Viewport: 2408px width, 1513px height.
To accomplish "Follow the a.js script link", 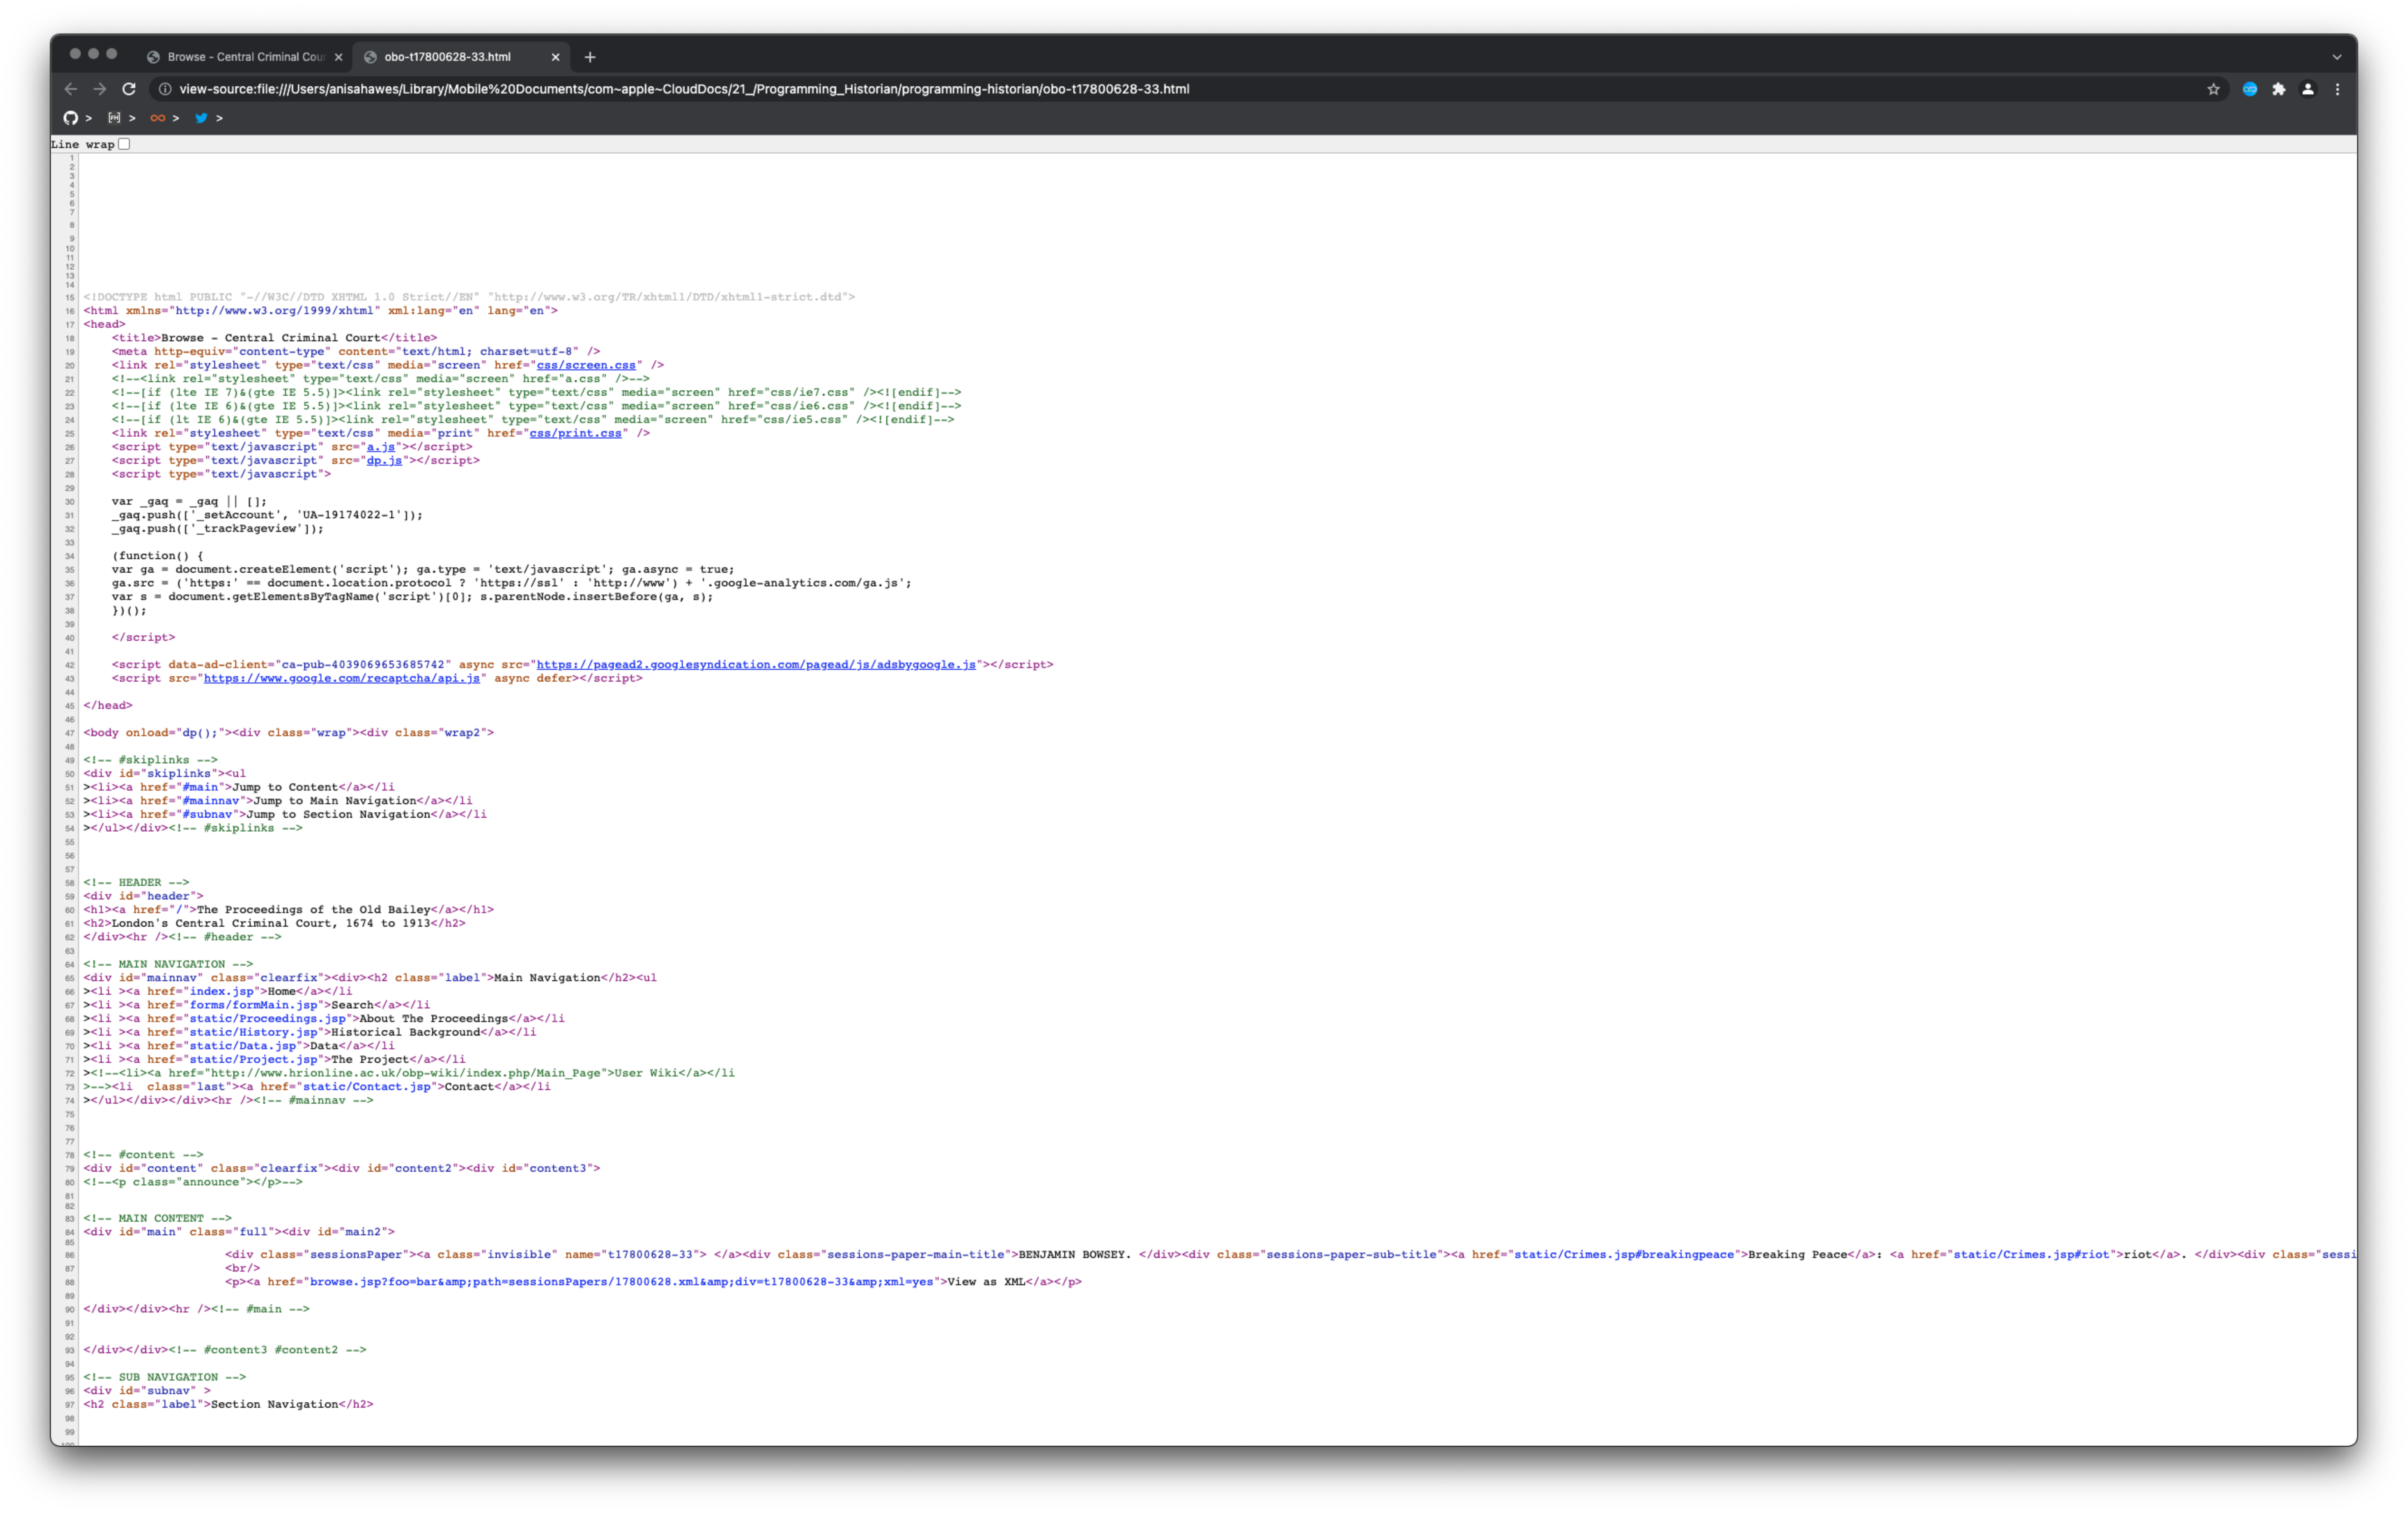I will tap(381, 447).
